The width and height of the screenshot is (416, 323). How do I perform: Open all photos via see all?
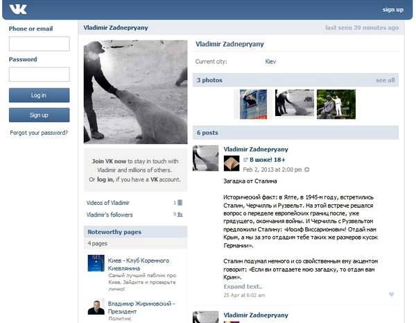point(385,81)
